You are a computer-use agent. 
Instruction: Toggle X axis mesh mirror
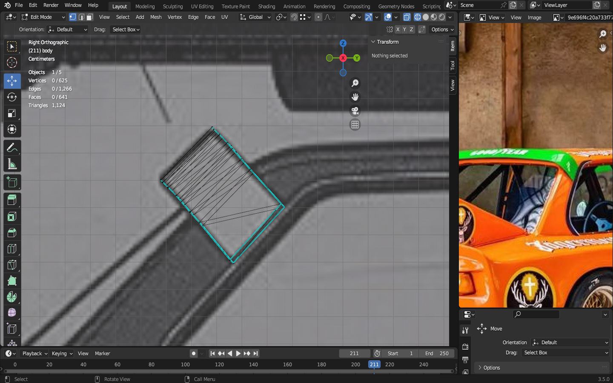(x=398, y=29)
